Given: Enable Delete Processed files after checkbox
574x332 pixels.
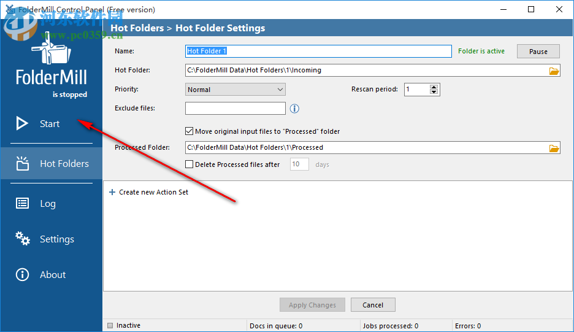Looking at the screenshot, I should 189,164.
